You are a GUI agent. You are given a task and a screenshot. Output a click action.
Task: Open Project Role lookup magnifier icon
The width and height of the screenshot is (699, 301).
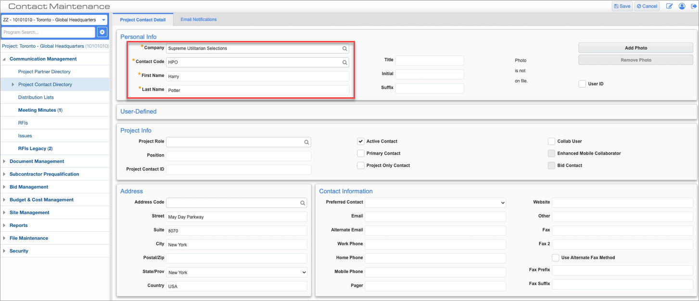click(306, 143)
